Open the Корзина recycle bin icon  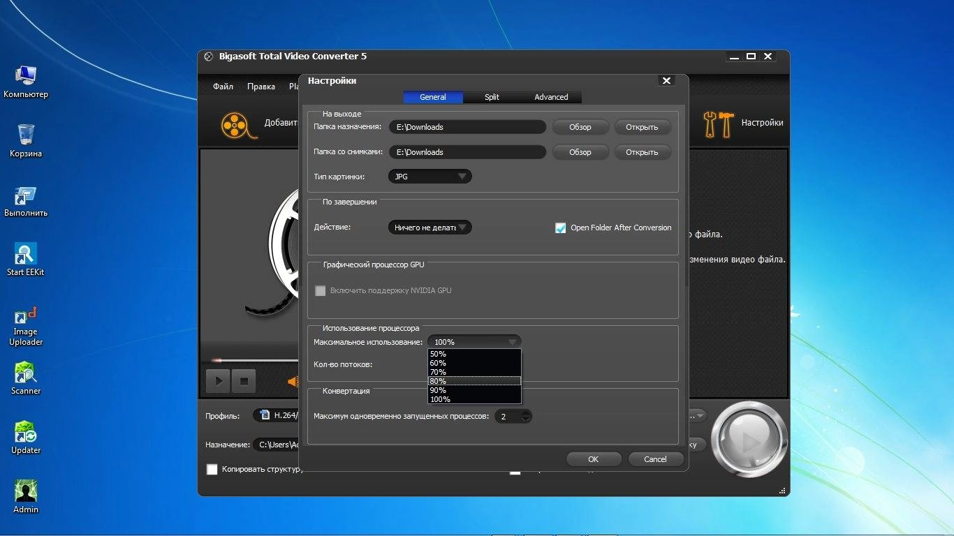coord(26,140)
